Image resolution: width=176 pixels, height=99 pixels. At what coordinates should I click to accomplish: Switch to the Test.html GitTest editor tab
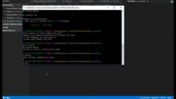point(110,1)
